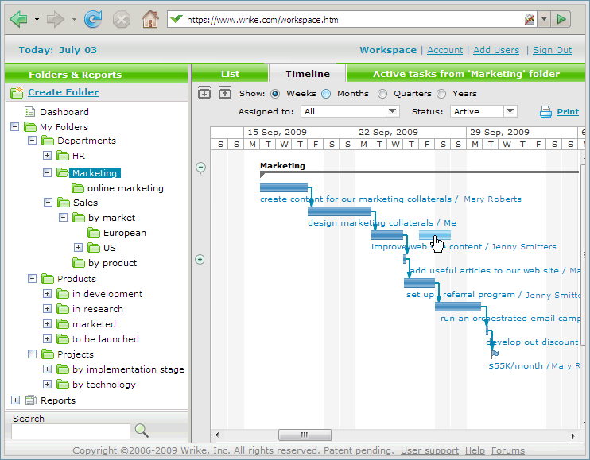Click the round minus zoom-out icon on timeline

point(200,168)
